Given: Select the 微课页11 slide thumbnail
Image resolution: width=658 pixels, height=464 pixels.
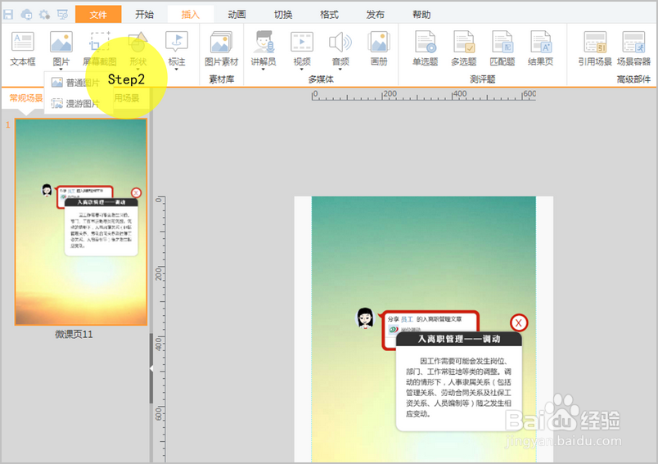Looking at the screenshot, I should [x=81, y=222].
